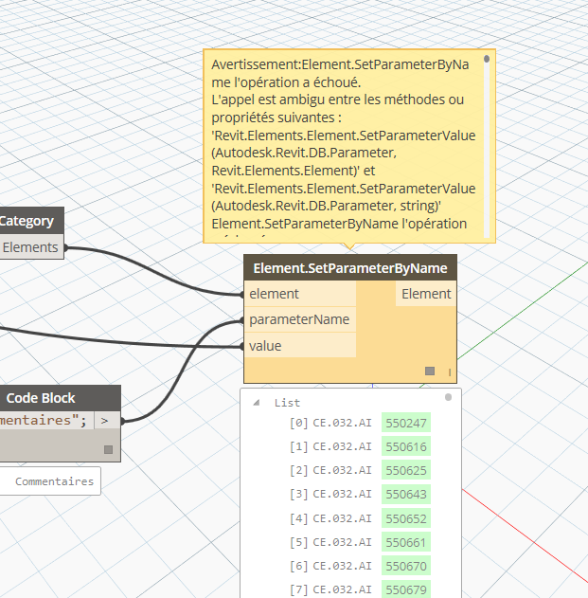Click the lacing indicator on SetParameterByName node
This screenshot has width=588, height=598.
coord(449,371)
